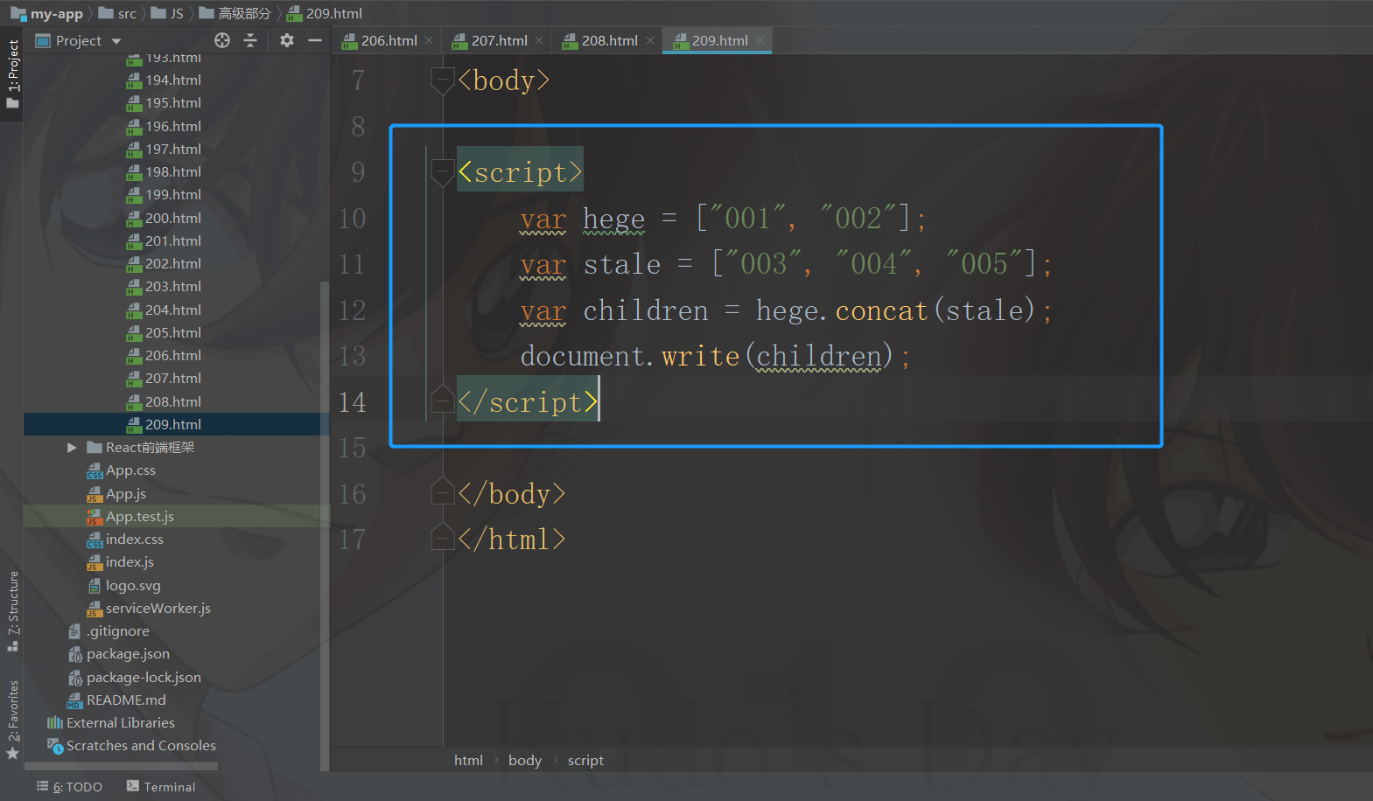1373x801 pixels.
Task: Toggle the 1: Project tool window
Action: click(12, 73)
